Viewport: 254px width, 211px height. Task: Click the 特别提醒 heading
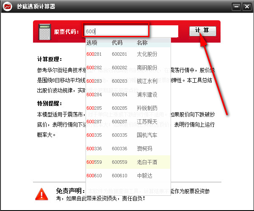[x=50, y=103]
